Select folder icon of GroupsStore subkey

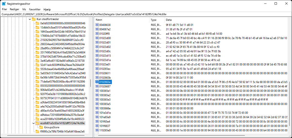click(41, 127)
